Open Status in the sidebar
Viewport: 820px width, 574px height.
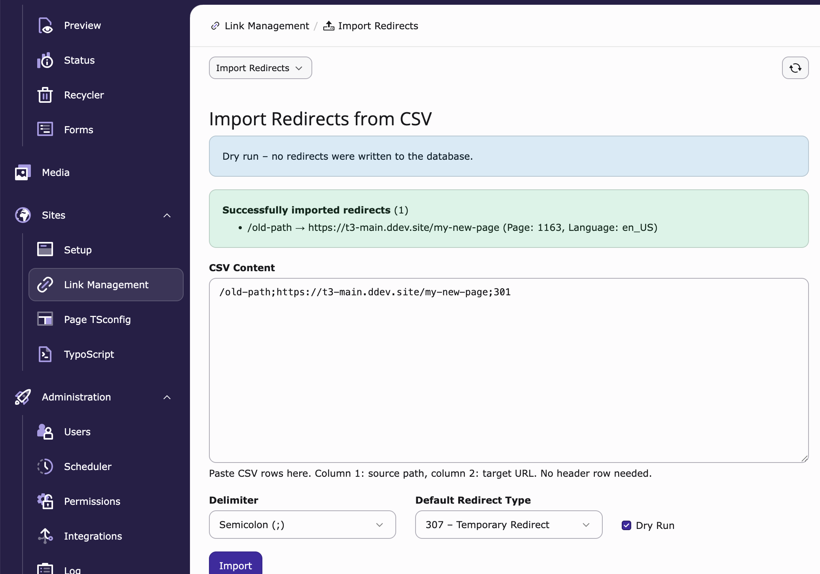click(79, 60)
